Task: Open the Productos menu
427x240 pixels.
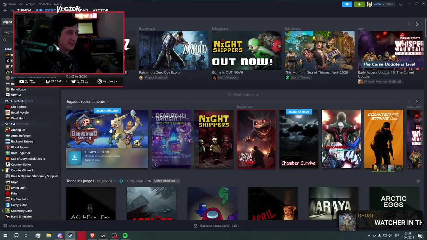Action: (x=45, y=4)
